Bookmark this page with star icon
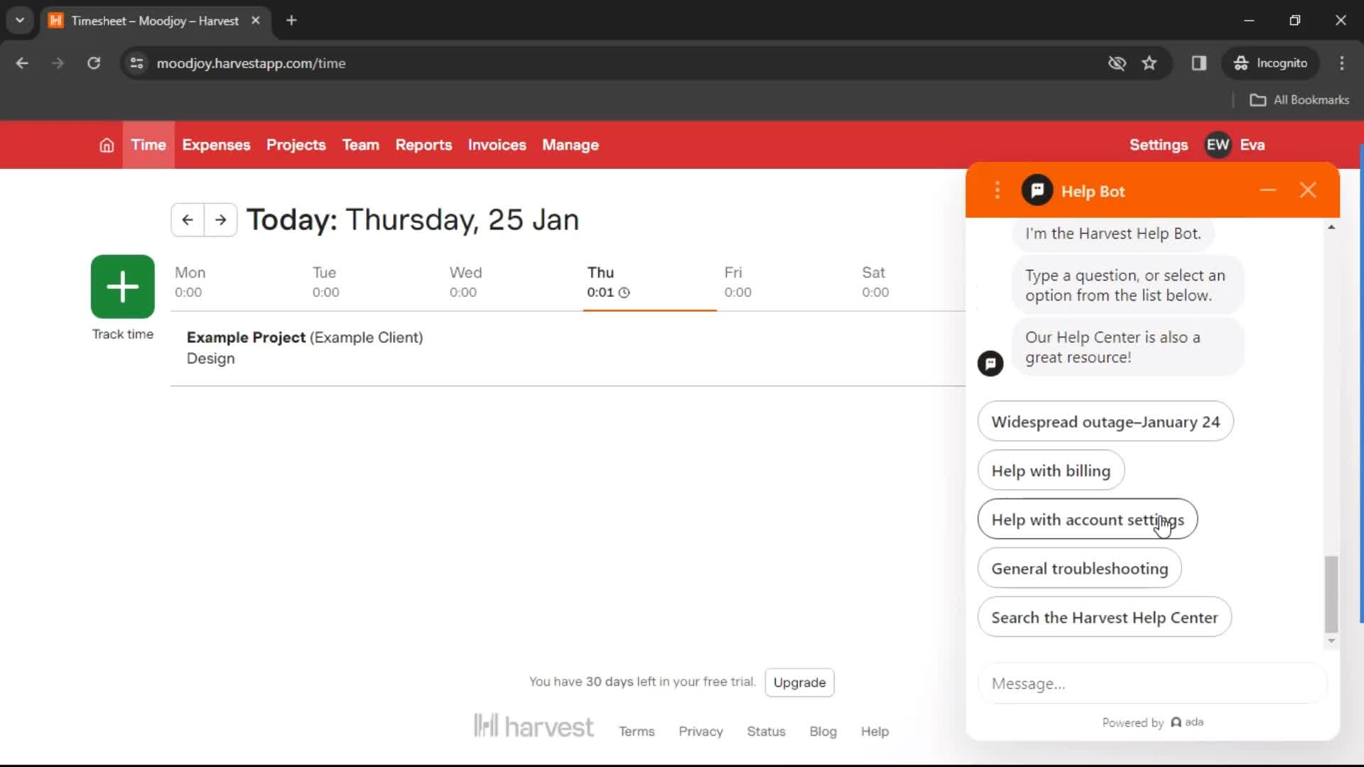Viewport: 1364px width, 767px height. click(x=1149, y=63)
